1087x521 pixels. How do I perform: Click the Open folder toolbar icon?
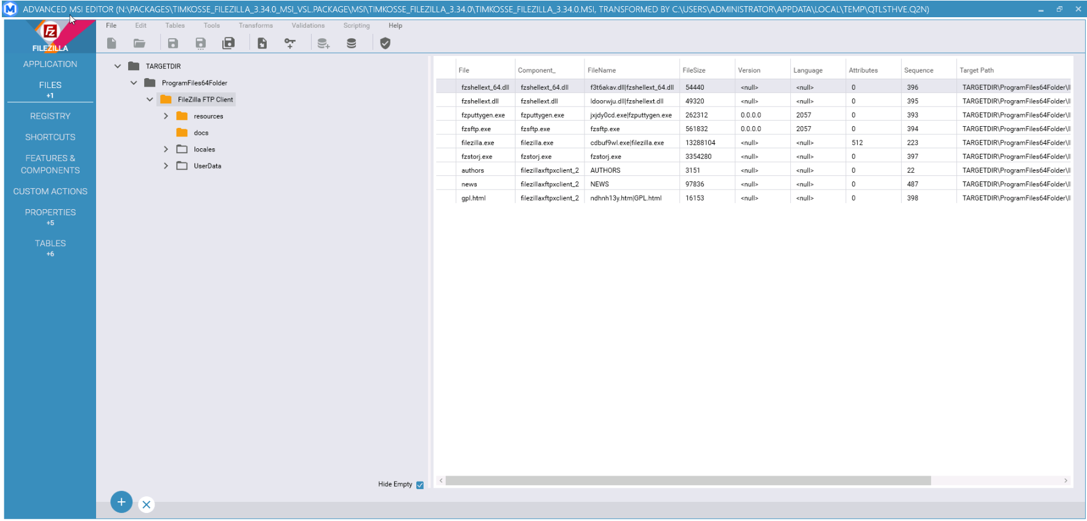(x=140, y=43)
